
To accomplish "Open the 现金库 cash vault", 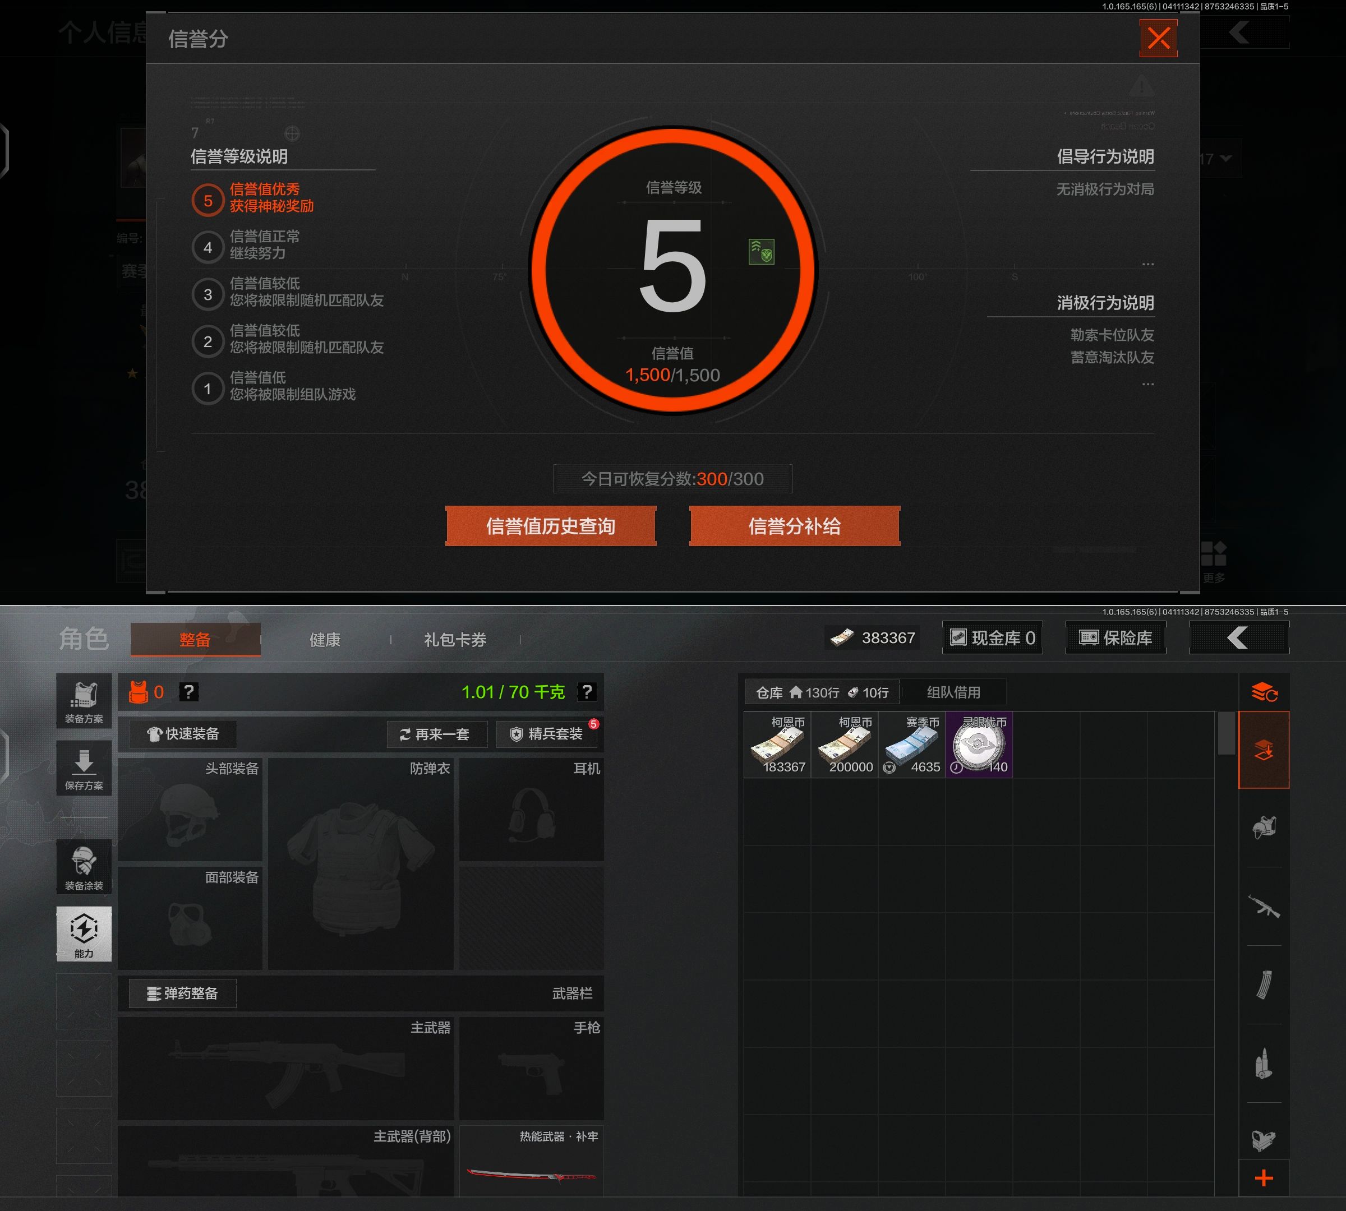I will coord(992,638).
